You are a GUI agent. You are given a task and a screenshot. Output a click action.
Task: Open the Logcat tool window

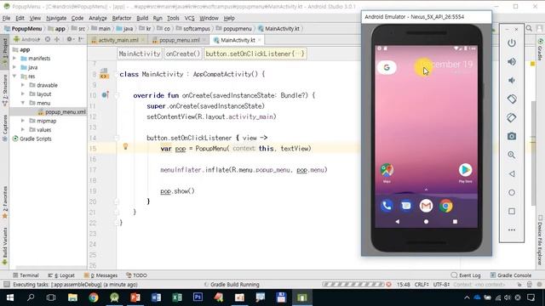(61, 275)
